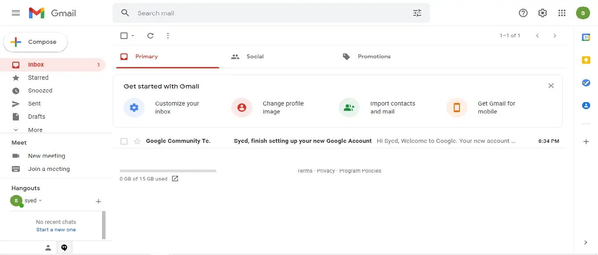598x255 pixels.
Task: Open Hangouts contacts person icon
Action: point(48,248)
